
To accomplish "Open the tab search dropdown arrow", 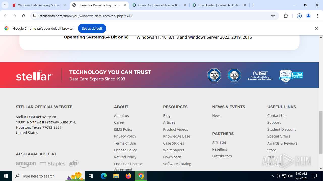I will pos(5,5).
